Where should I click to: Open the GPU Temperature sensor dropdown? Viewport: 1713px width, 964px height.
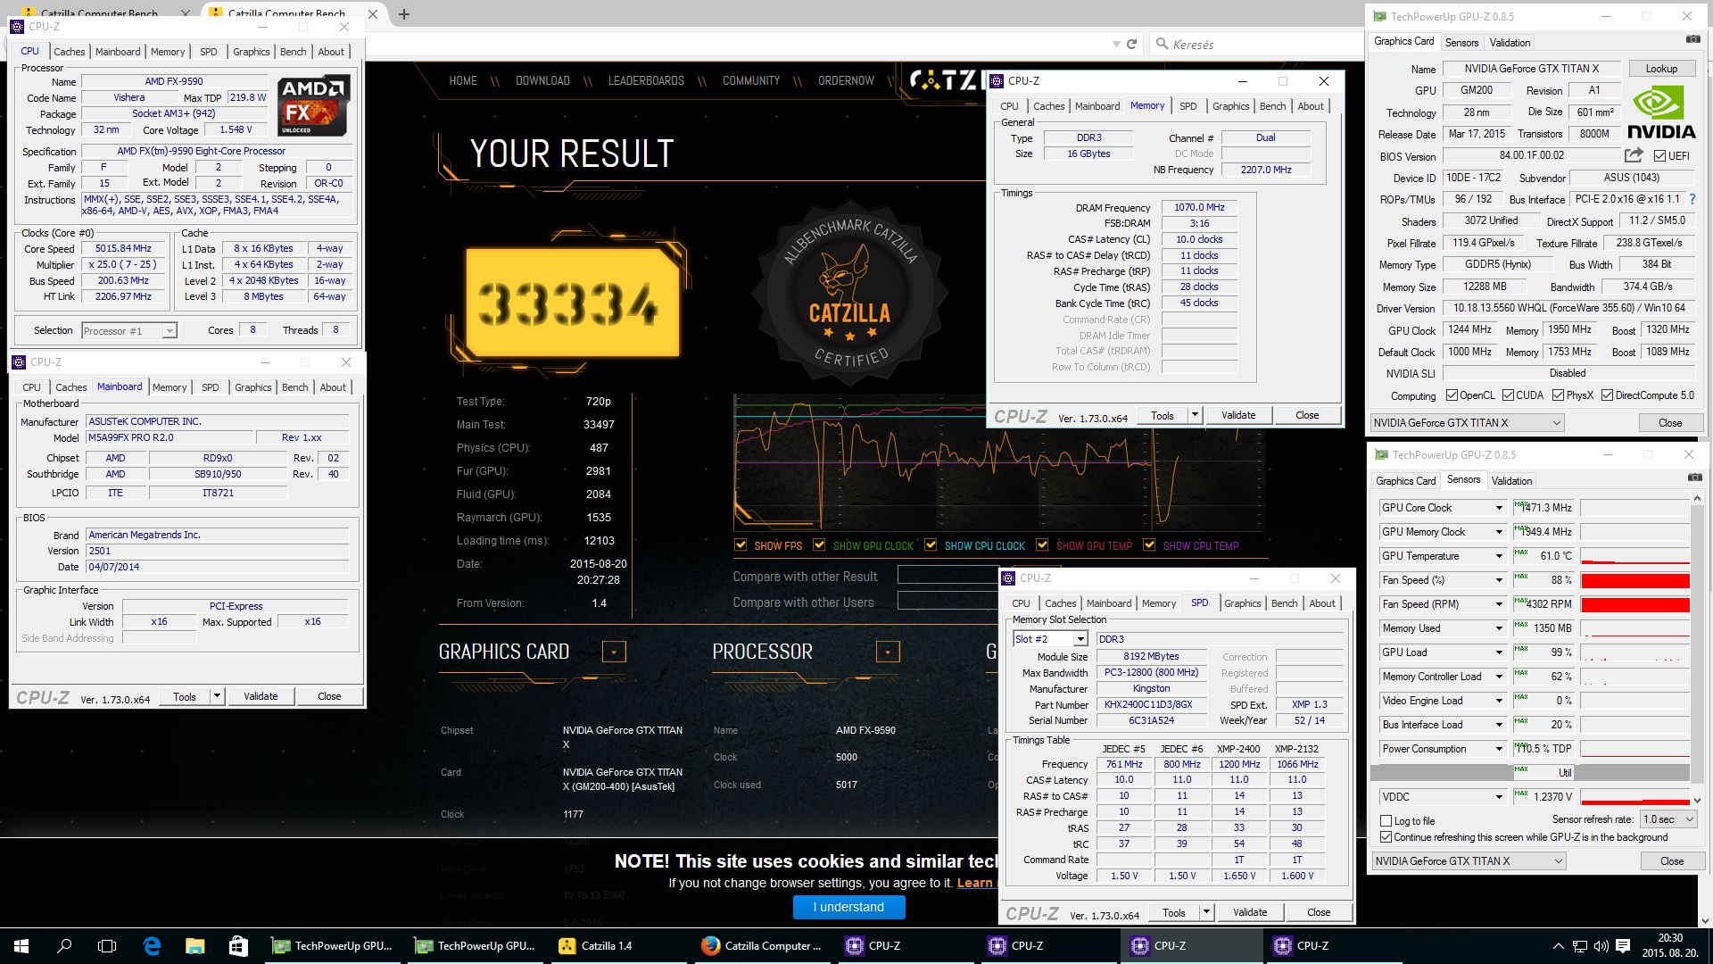pyautogui.click(x=1499, y=556)
